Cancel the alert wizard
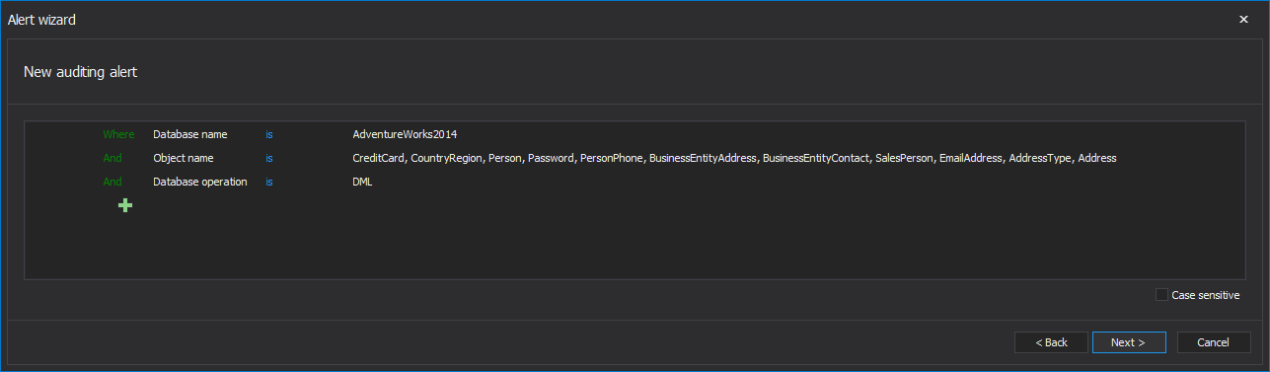This screenshot has width=1270, height=372. coord(1214,342)
